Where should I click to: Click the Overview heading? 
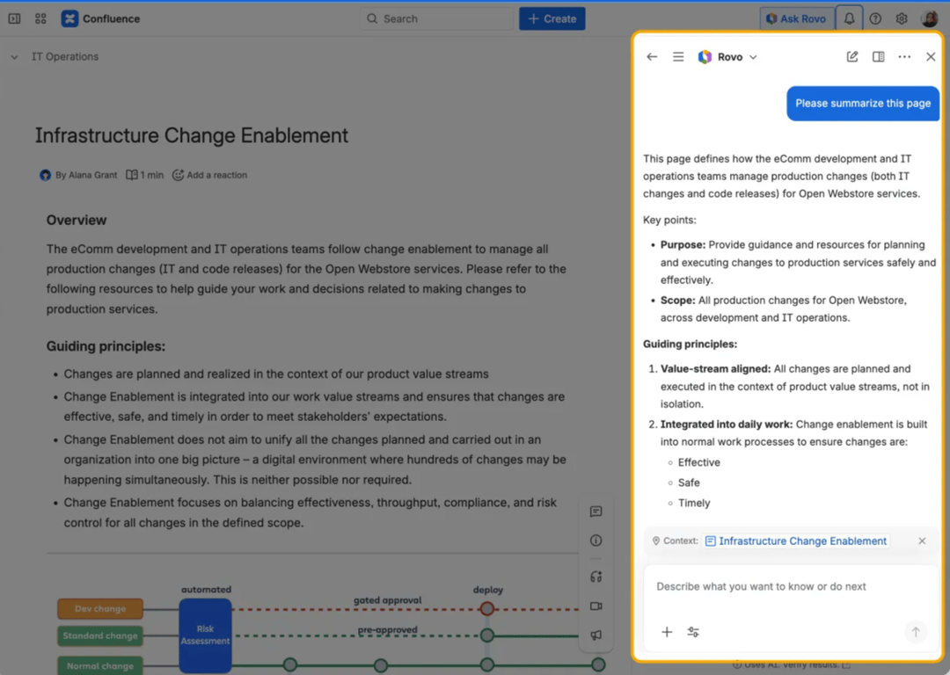click(x=77, y=221)
